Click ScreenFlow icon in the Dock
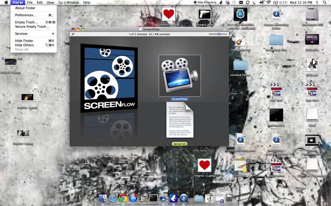 (163, 198)
